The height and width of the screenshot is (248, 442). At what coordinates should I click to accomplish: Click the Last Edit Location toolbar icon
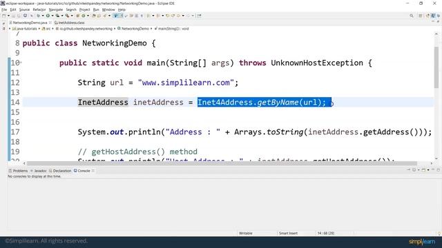pos(167,16)
